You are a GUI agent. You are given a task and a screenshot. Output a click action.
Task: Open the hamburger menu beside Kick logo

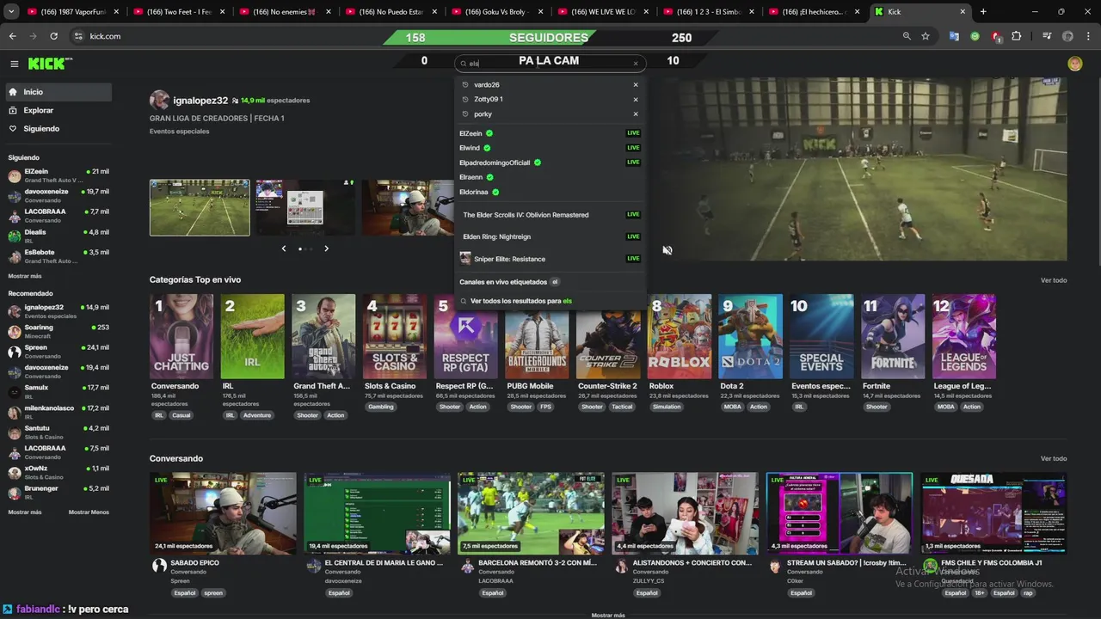click(14, 64)
